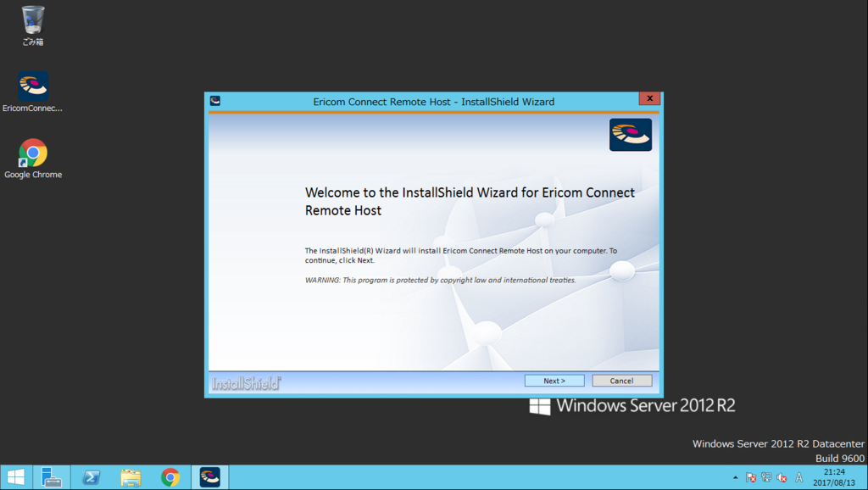Click the network status tray icon
This screenshot has height=490, width=868.
766,477
